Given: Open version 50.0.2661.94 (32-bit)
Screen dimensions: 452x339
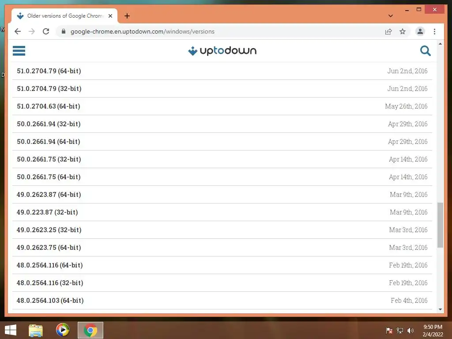Looking at the screenshot, I should point(222,124).
